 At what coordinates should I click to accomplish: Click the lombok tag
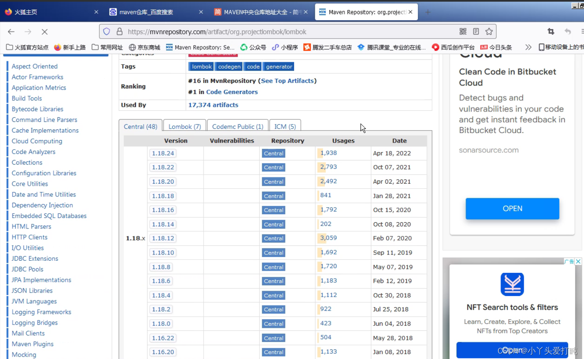pos(202,67)
